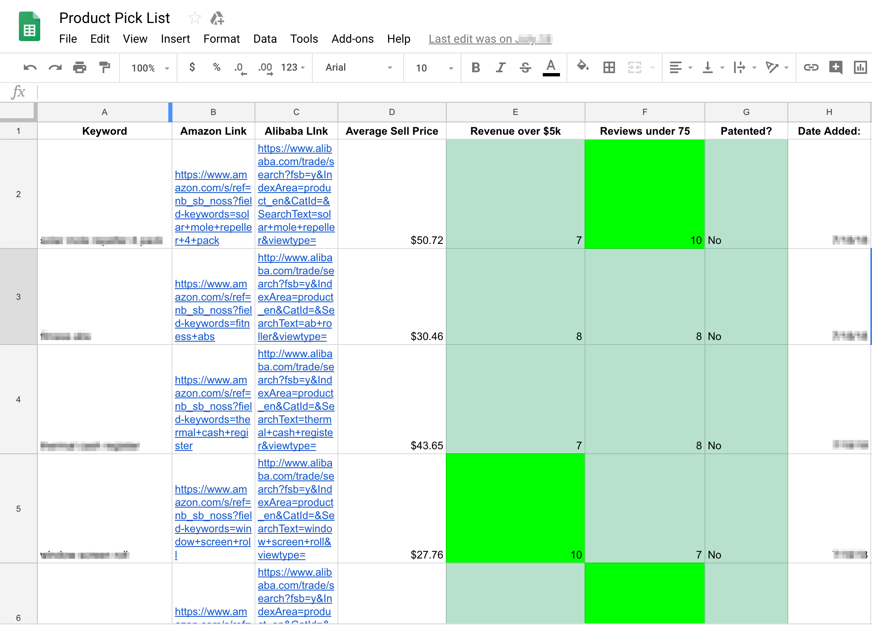
Task: Format as currency with dollar icon
Action: [192, 67]
